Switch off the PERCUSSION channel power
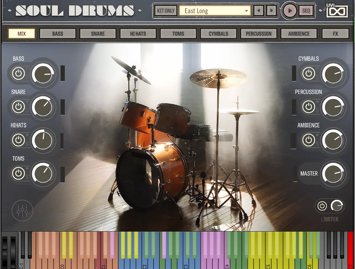 [309, 107]
